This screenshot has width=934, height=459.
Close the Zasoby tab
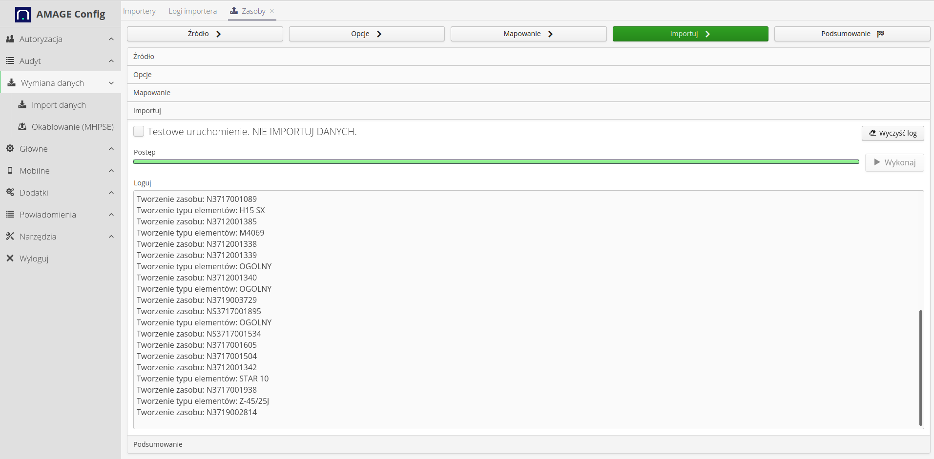pyautogui.click(x=272, y=11)
